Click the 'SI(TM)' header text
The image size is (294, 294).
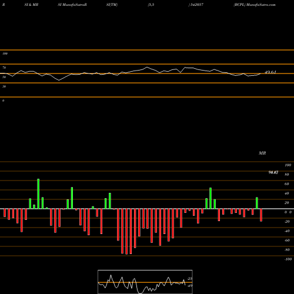coord(112,5)
